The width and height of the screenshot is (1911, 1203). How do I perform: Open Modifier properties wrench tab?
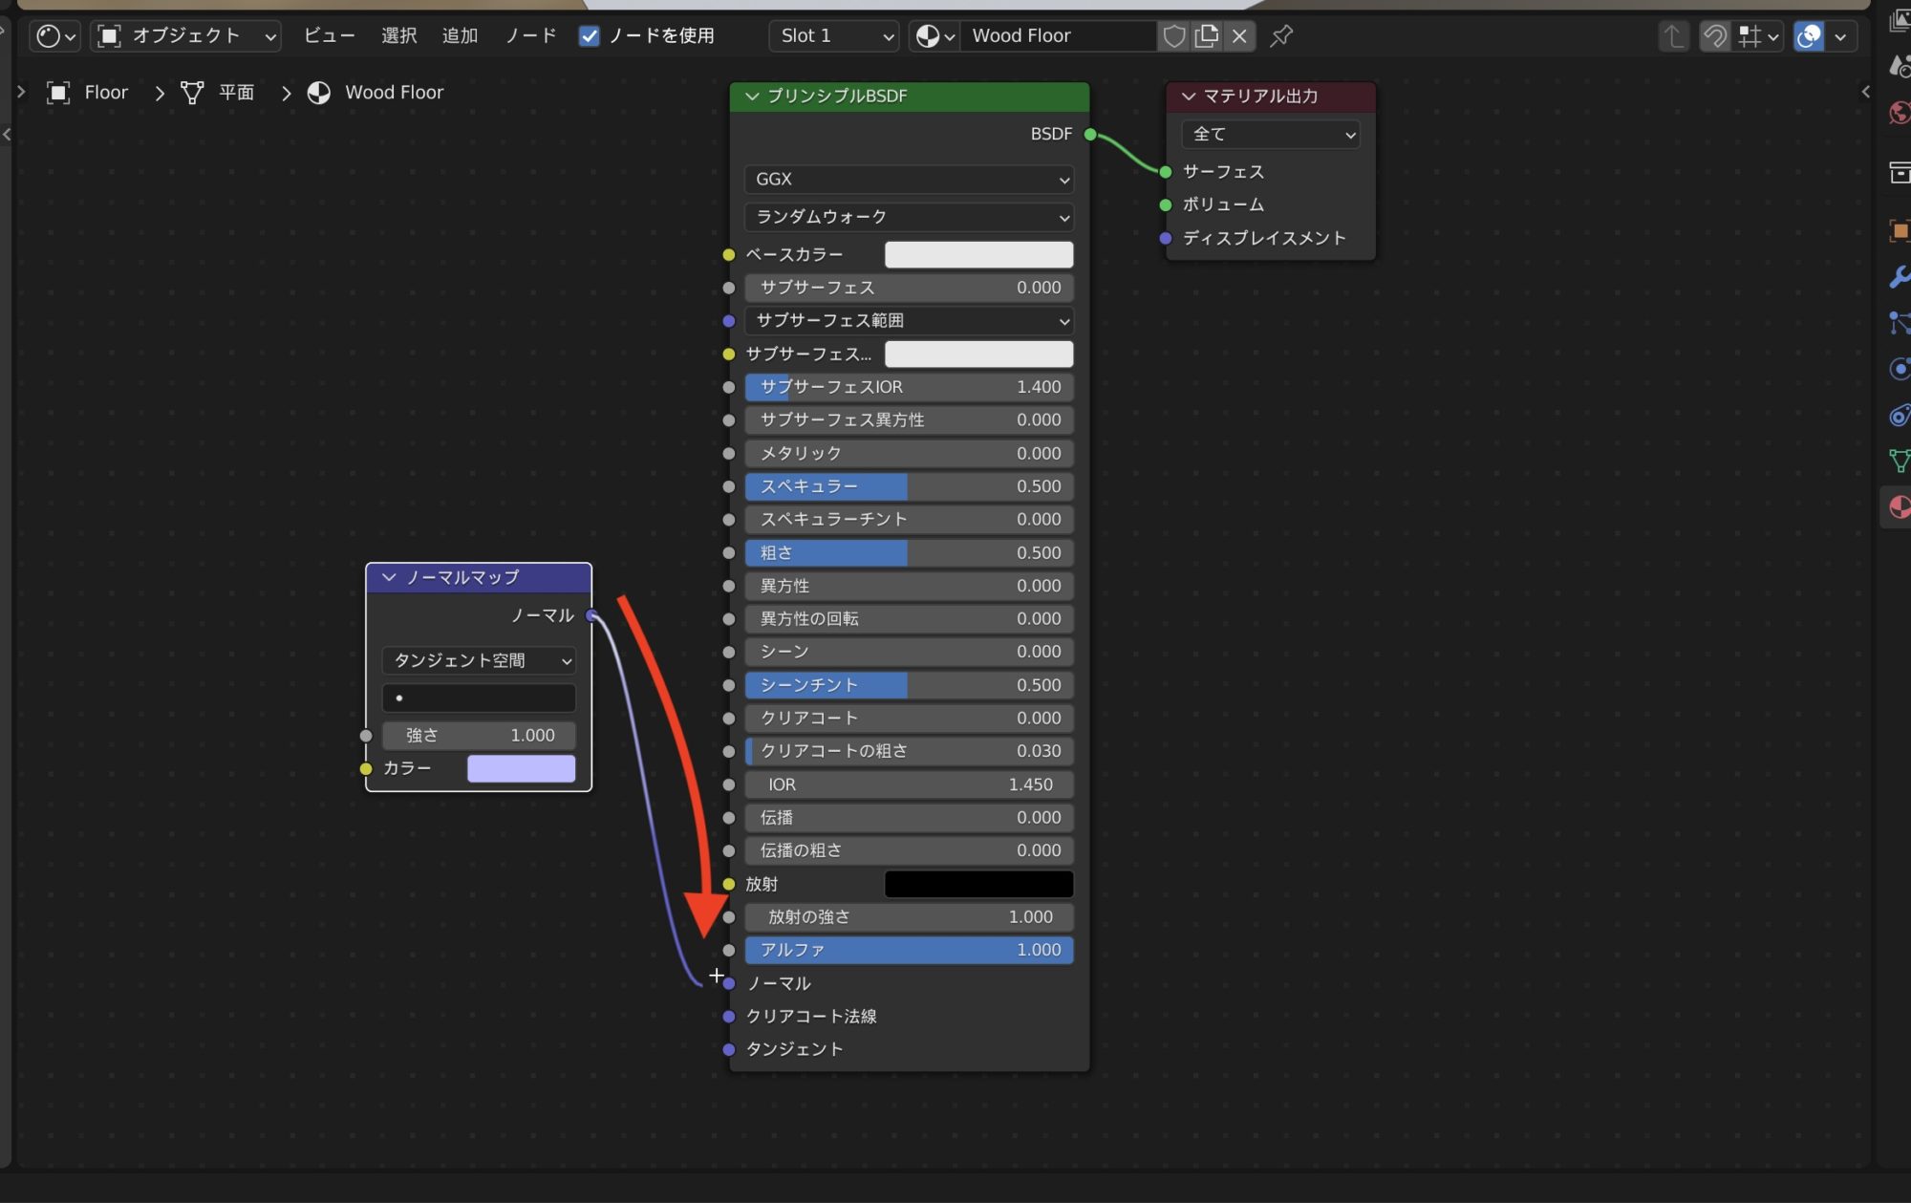1900,277
